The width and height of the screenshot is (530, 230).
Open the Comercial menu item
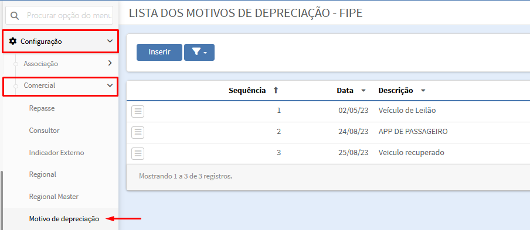[x=60, y=85]
